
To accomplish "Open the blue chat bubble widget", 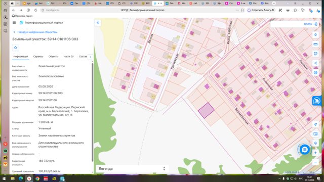I will point(305,150).
